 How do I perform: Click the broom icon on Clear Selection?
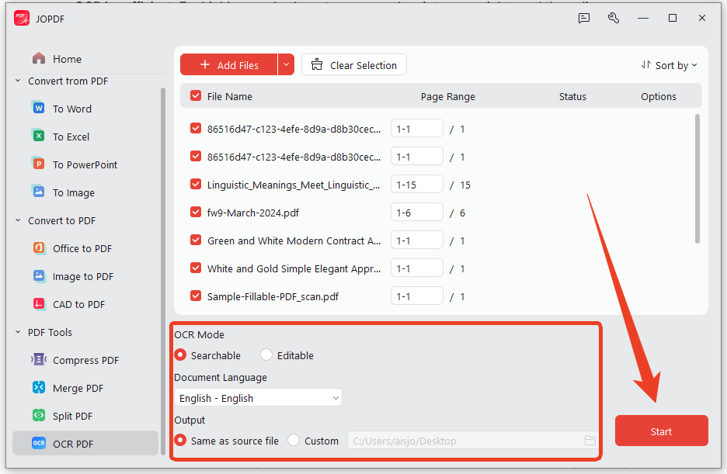point(317,64)
